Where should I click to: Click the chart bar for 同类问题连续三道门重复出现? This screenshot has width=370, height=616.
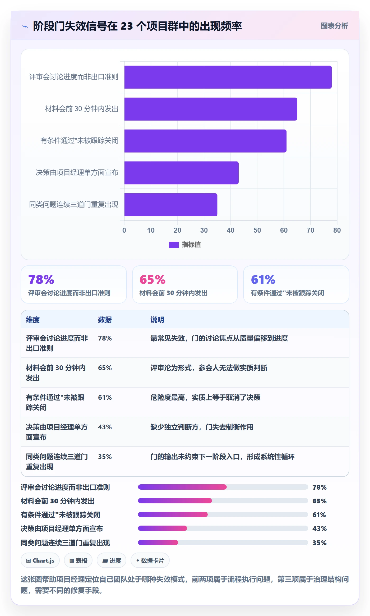(171, 205)
